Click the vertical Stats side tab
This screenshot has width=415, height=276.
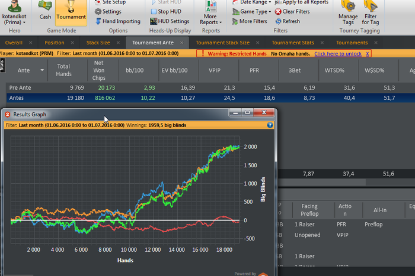pyautogui.click(x=2, y=65)
